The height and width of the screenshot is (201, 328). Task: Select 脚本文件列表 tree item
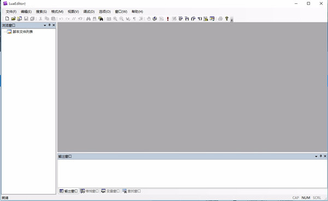(x=22, y=32)
